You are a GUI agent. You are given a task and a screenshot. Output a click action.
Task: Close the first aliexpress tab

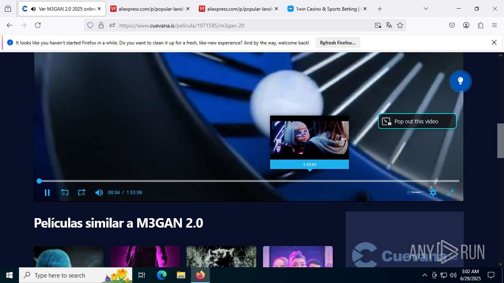pyautogui.click(x=187, y=9)
